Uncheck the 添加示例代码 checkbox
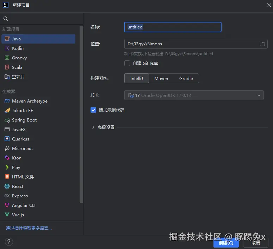Screen dimensions: 273x249 tap(93, 110)
